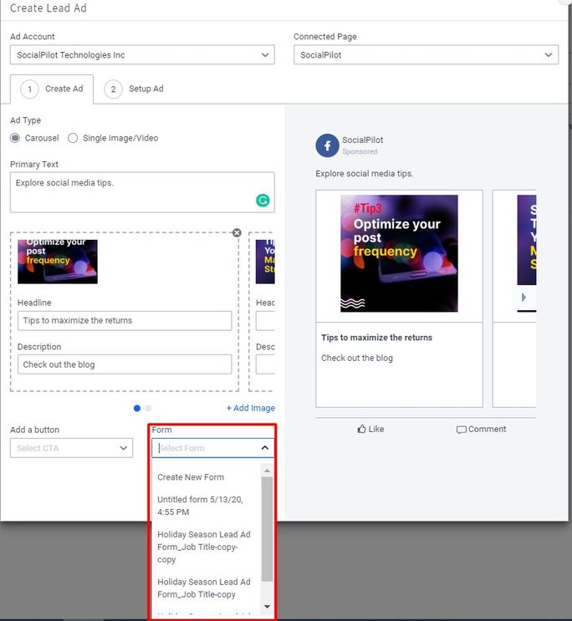Screen dimensions: 572x621
Task: Select the Carousel ad type
Action: [15, 138]
